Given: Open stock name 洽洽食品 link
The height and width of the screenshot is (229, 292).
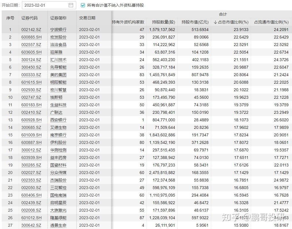Looking at the screenshot, I should coord(58,45).
